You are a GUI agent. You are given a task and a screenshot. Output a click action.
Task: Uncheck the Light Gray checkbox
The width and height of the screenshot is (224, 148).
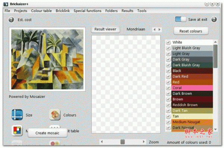168,54
